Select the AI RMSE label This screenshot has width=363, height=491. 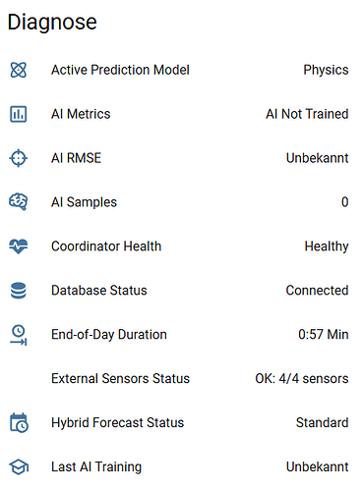click(76, 158)
